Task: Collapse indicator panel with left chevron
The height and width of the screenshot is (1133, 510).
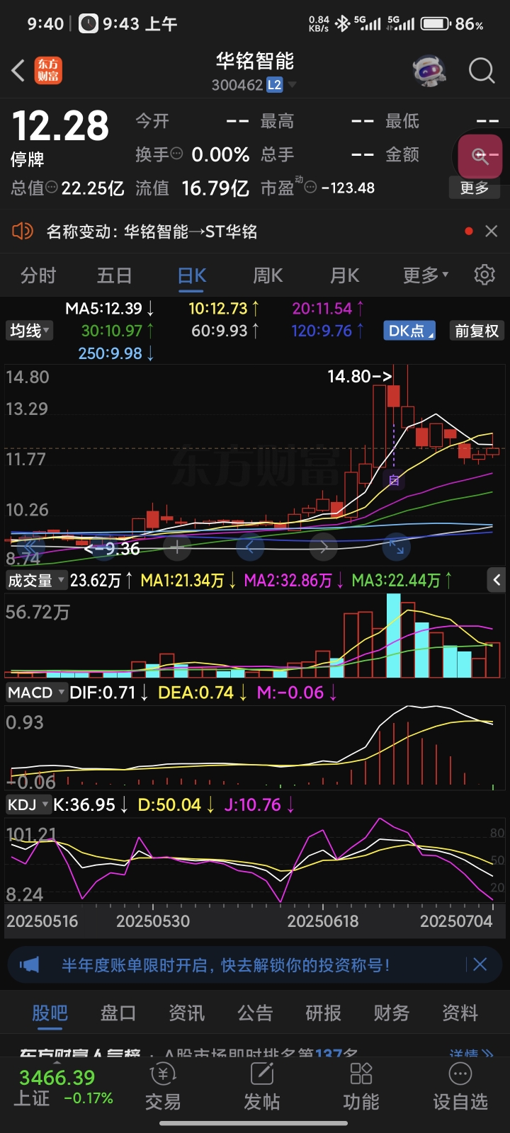Action: [x=497, y=580]
